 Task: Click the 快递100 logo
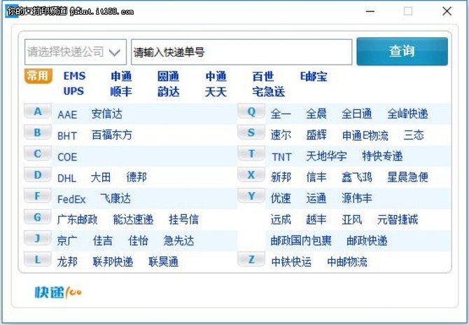(58, 292)
